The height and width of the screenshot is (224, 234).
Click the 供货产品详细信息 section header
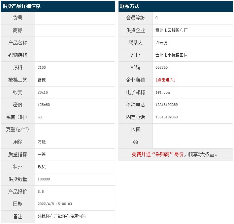(22, 6)
